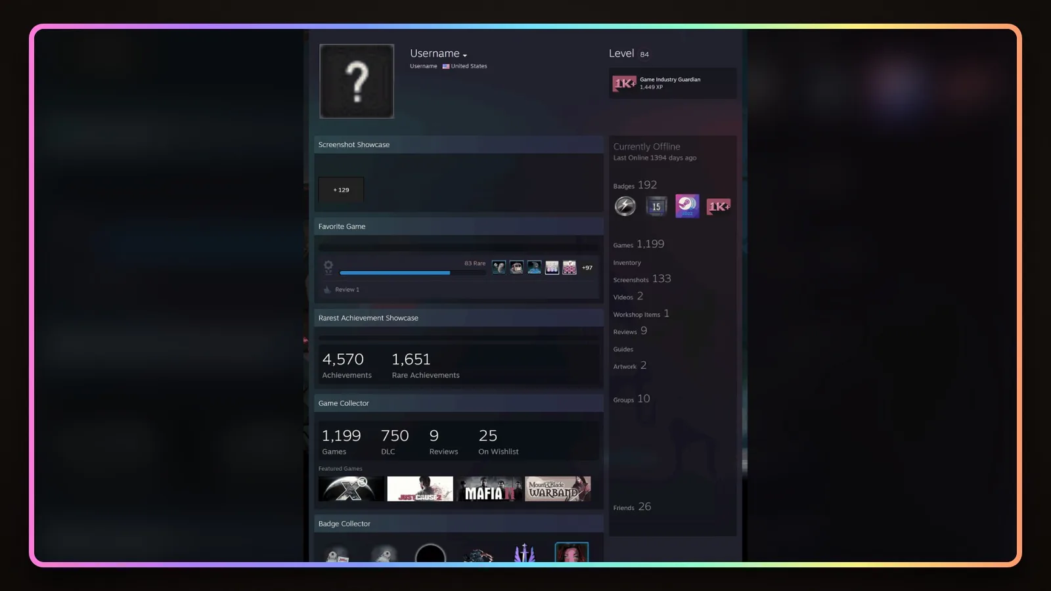This screenshot has height=591, width=1051.
Task: Click the fourth achievement icon in Favorite Game
Action: tap(552, 267)
